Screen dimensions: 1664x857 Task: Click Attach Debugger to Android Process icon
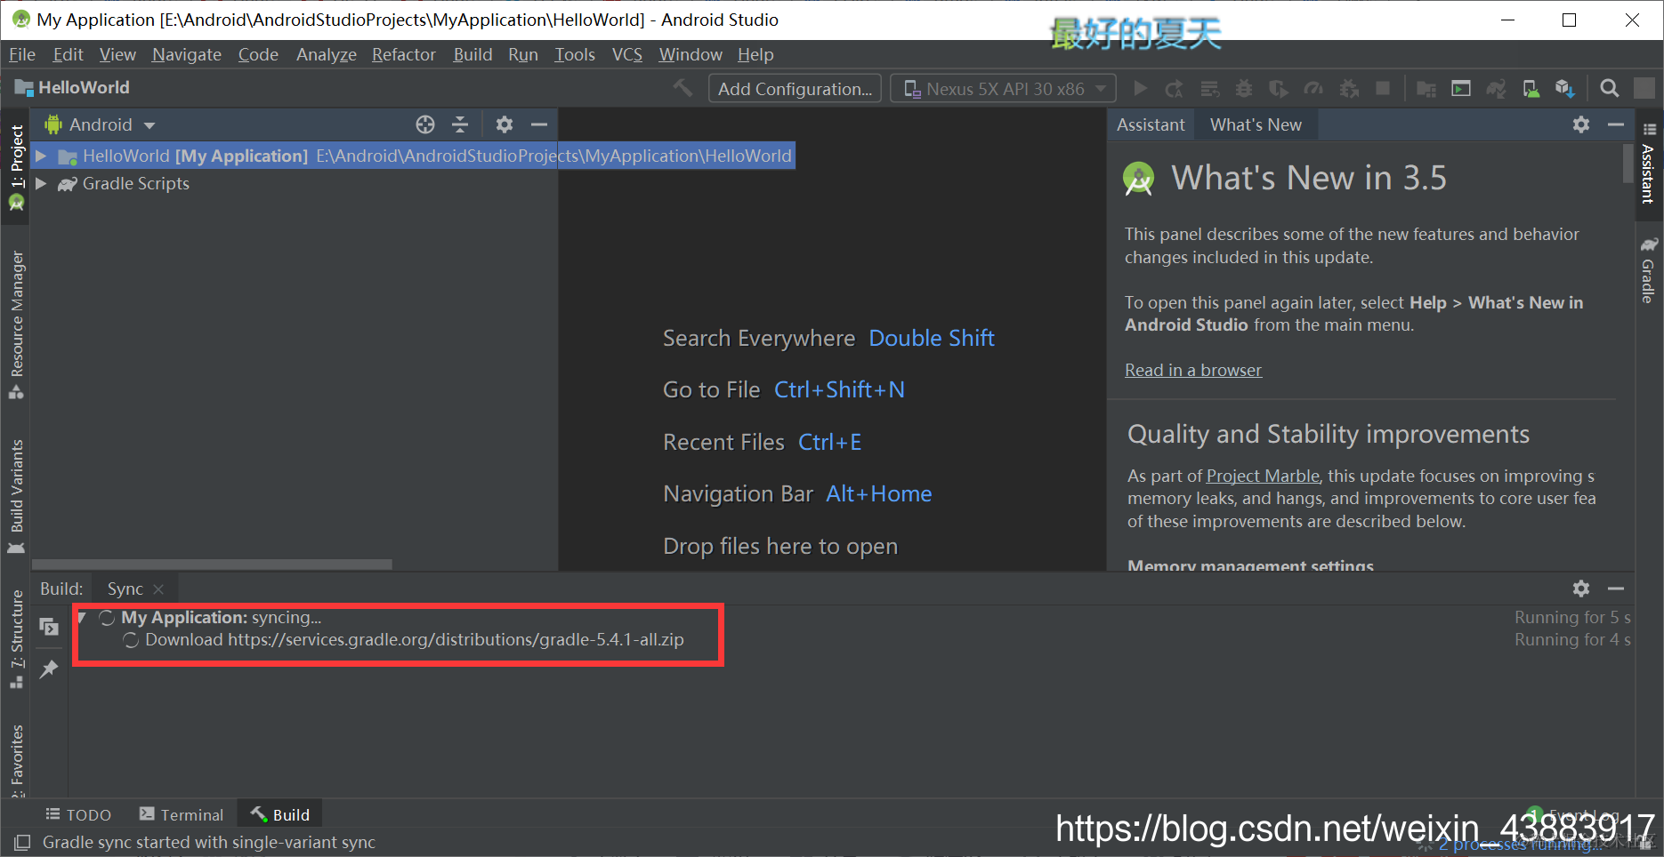pos(1349,88)
